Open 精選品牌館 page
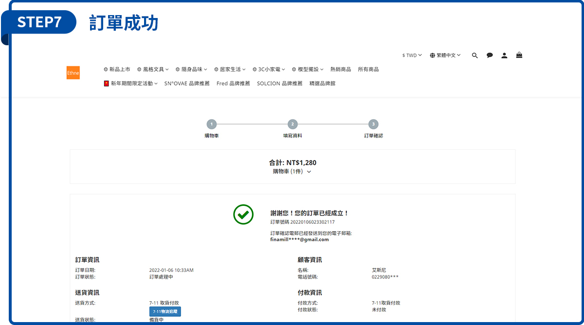The image size is (584, 325). tap(322, 84)
